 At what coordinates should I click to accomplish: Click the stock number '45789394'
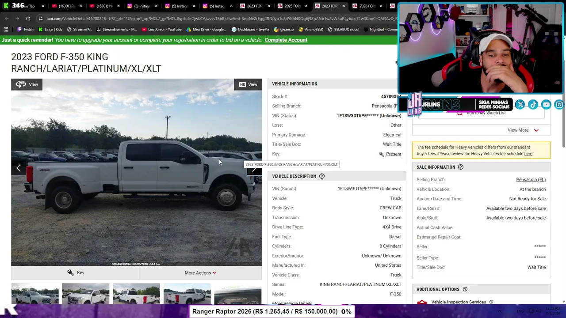tap(391, 97)
